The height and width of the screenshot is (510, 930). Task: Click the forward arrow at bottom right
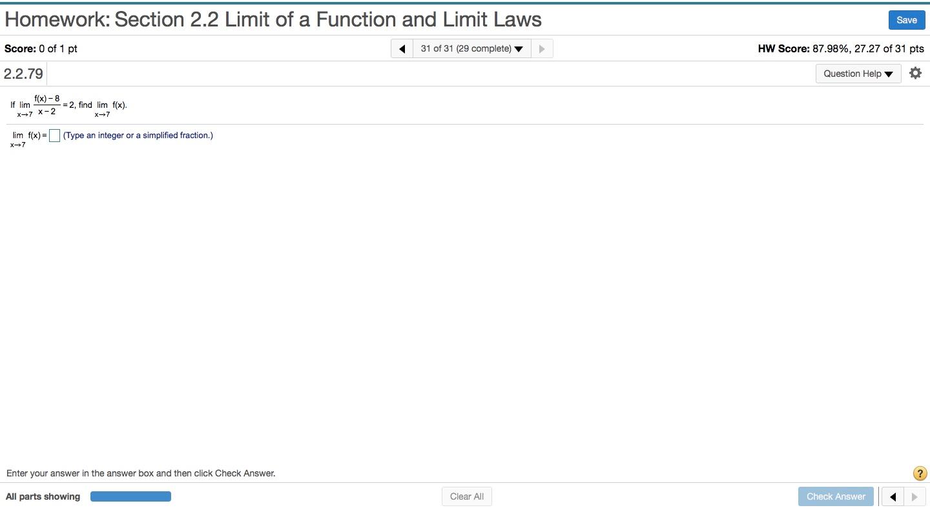coord(914,496)
